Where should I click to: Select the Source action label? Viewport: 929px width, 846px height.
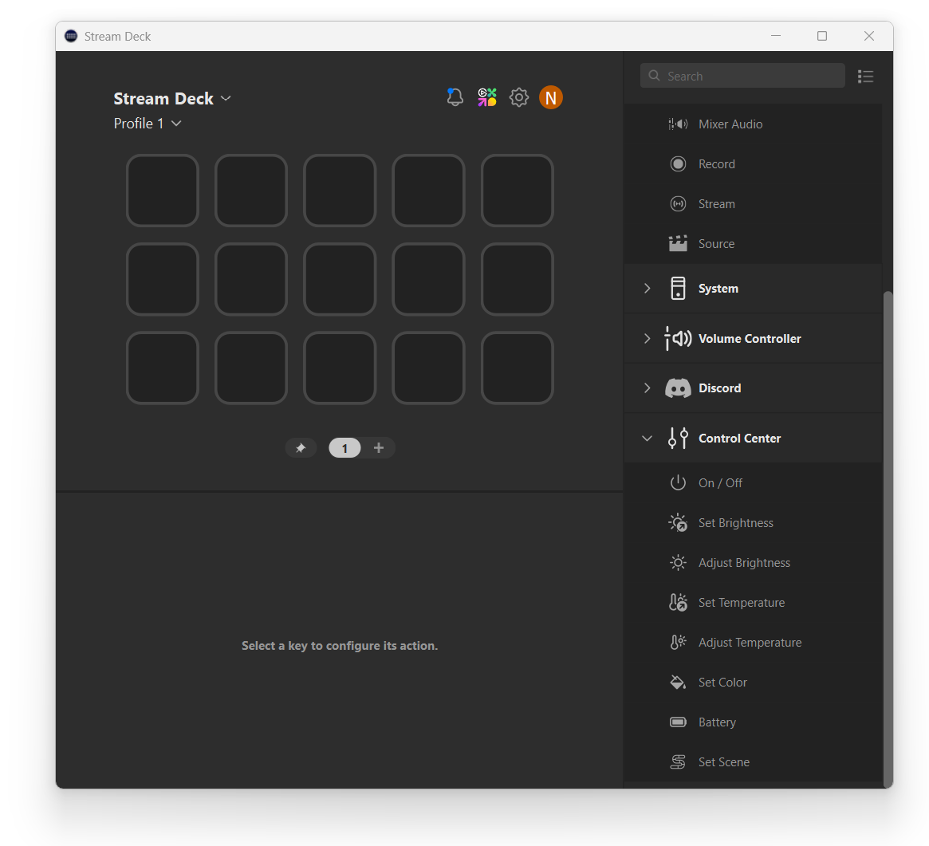coord(716,243)
